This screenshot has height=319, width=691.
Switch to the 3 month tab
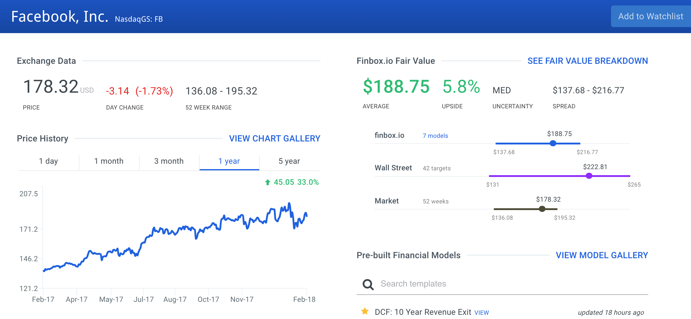[x=169, y=161]
